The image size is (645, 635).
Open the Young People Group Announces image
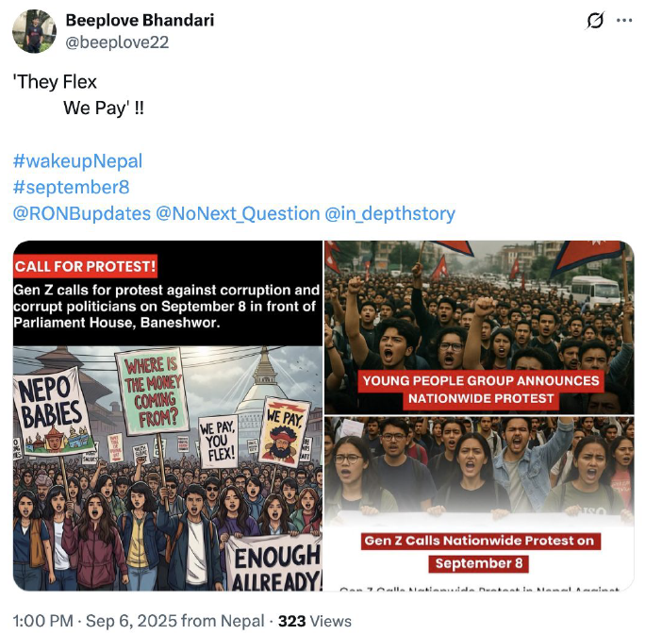[479, 327]
